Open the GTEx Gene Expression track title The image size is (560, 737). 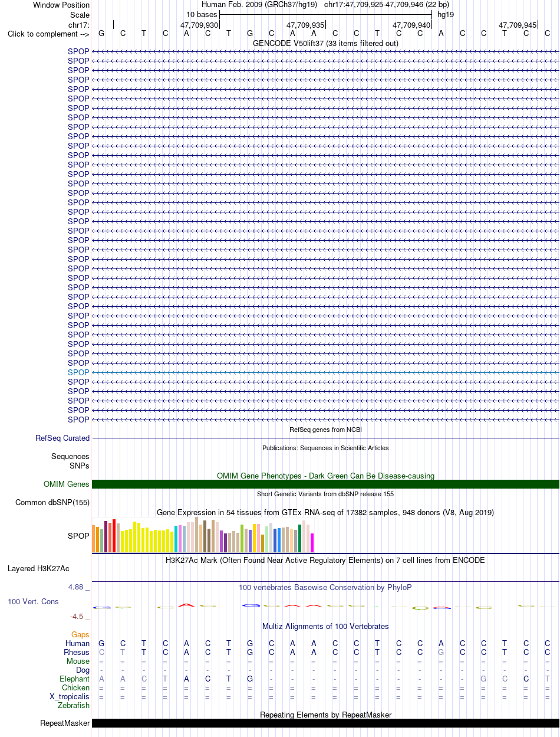point(325,512)
